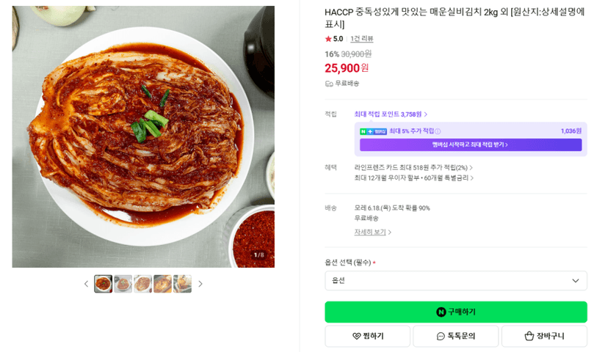The height and width of the screenshot is (352, 608).
Task: Click the N logo on 구매하기 button
Action: [441, 312]
